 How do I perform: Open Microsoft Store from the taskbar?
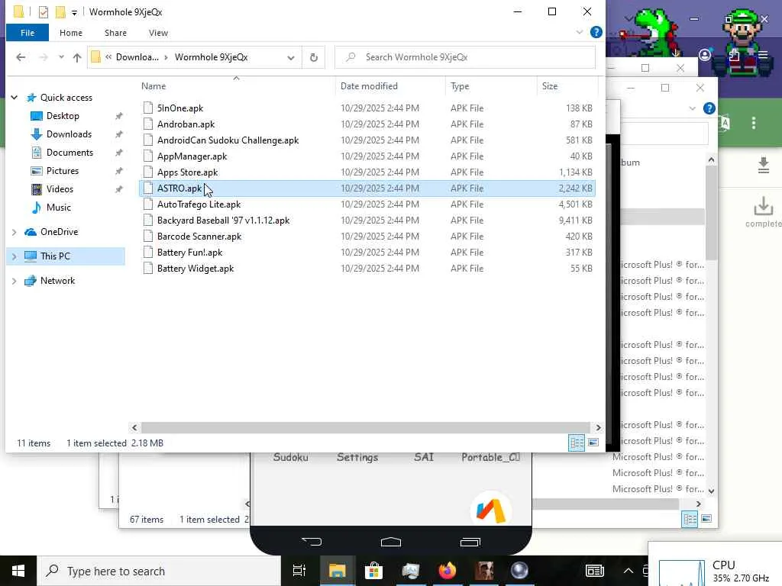(373, 571)
